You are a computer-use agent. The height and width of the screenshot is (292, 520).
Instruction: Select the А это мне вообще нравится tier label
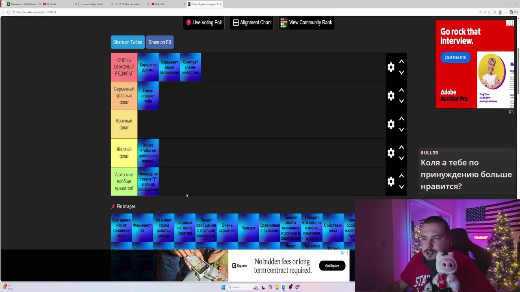124,181
